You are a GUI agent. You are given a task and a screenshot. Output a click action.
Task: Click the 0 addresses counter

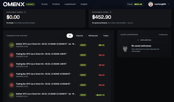(x=163, y=35)
